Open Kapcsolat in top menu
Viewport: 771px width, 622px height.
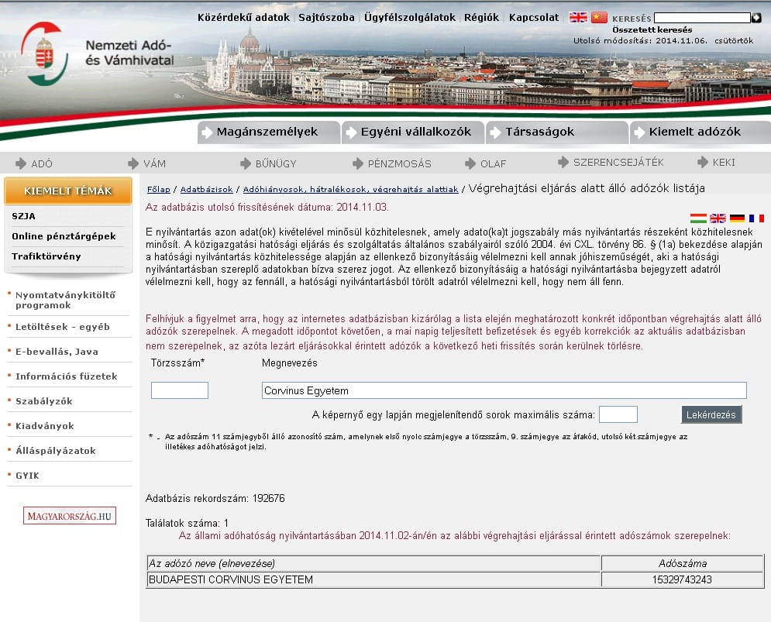point(534,18)
